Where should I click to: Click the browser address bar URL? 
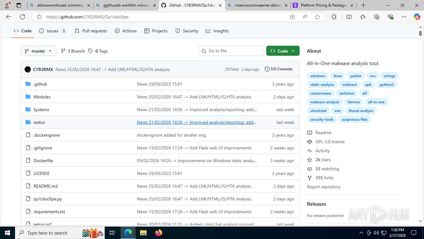tap(87, 17)
